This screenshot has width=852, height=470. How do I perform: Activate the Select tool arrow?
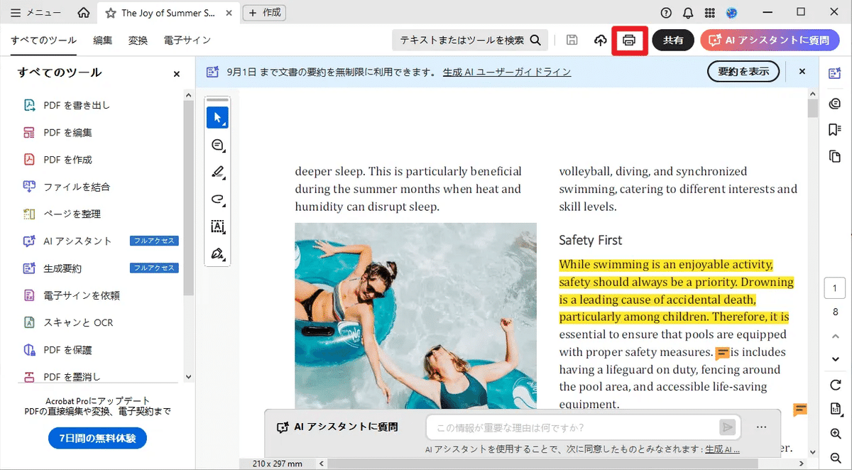[217, 117]
